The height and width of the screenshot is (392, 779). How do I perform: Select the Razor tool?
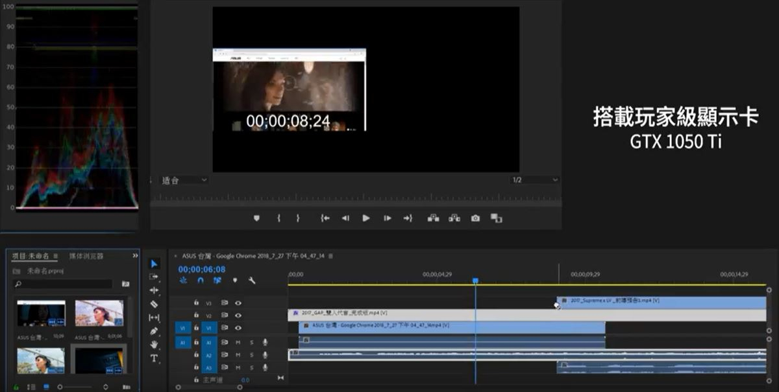(154, 304)
